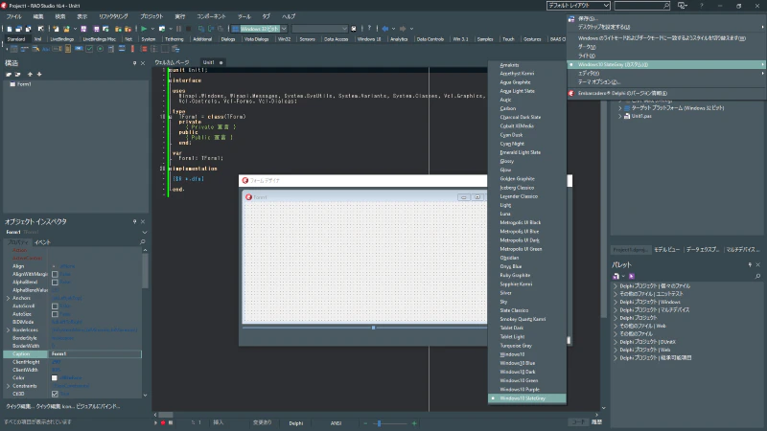This screenshot has width=767, height=431.
Task: Select TCheckBox component in Standard palette
Action: 89,50
